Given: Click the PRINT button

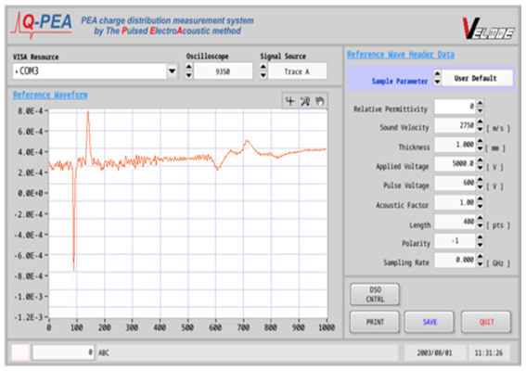Looking at the screenshot, I should coord(375,322).
